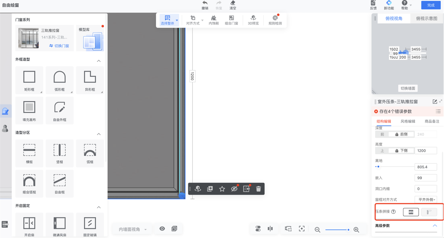Click the star favorite icon in floating toolbar
The width and height of the screenshot is (444, 238).
coord(222,189)
